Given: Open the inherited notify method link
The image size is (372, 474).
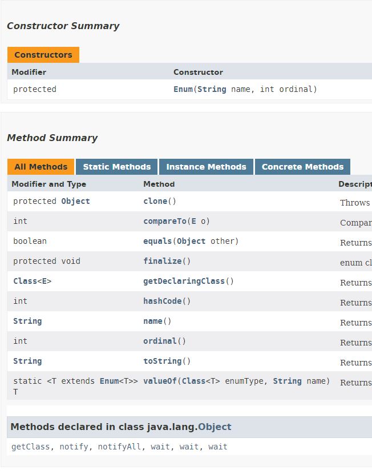Looking at the screenshot, I should click(74, 447).
